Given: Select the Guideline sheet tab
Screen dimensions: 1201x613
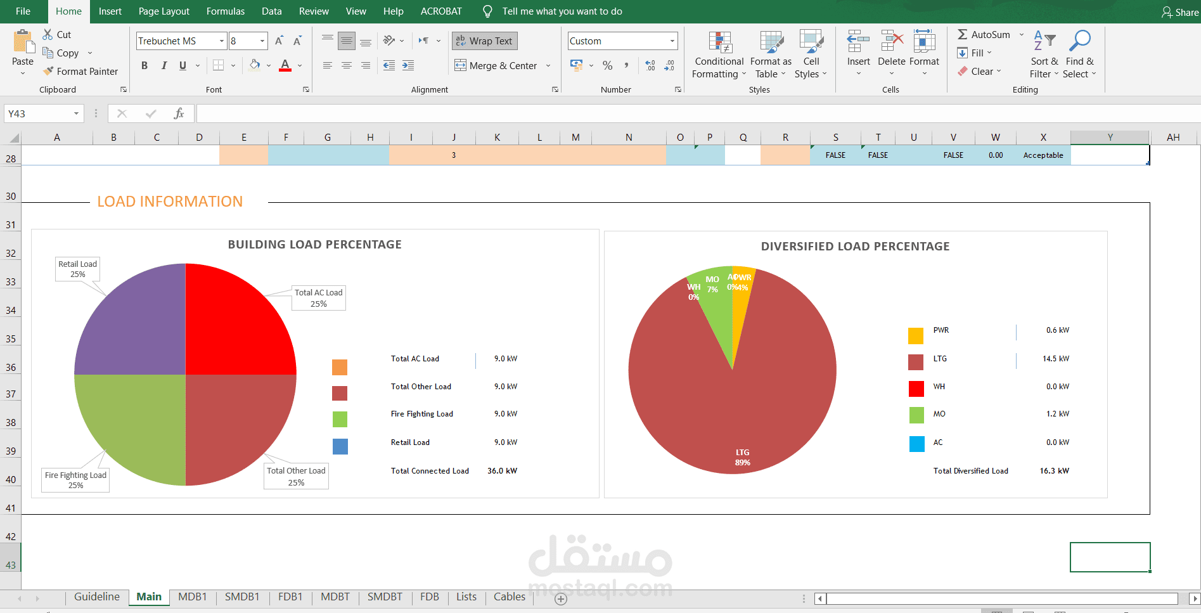Looking at the screenshot, I should click(x=97, y=597).
